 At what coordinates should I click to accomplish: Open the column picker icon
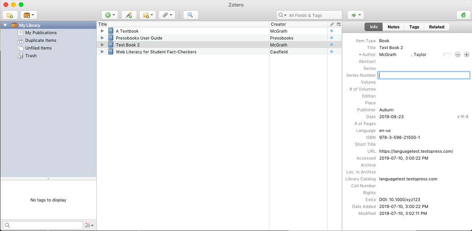[338, 24]
